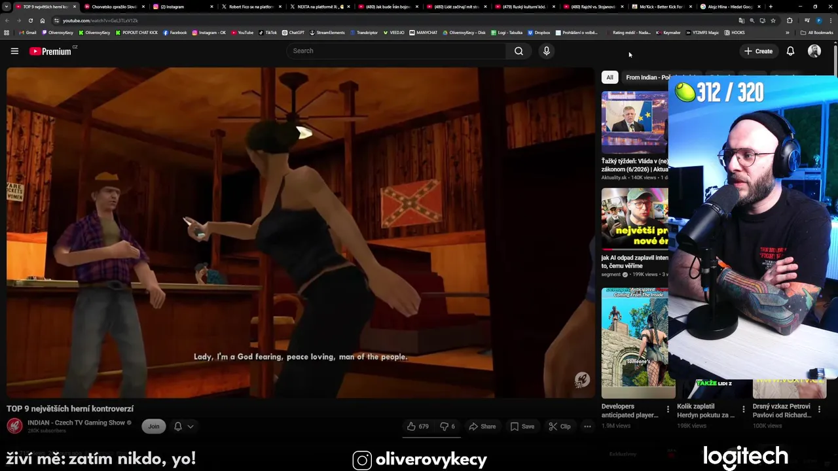
Task: Open Drsný vzkaz Petrovi Pavlovi video title
Action: coord(782,411)
